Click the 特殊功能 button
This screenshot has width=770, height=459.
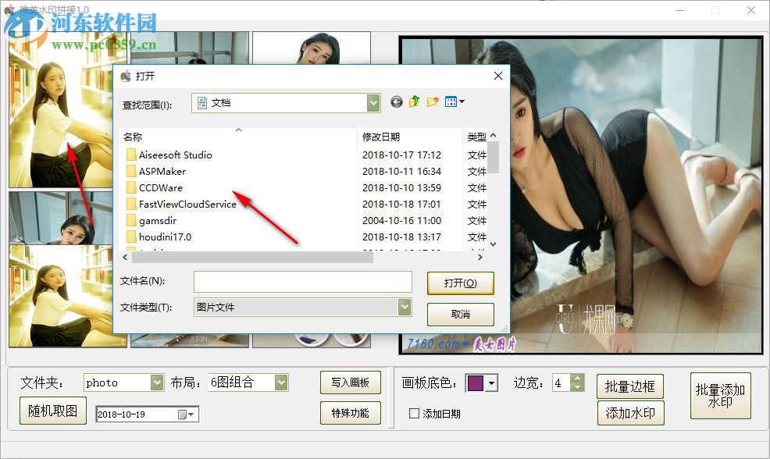coord(350,413)
